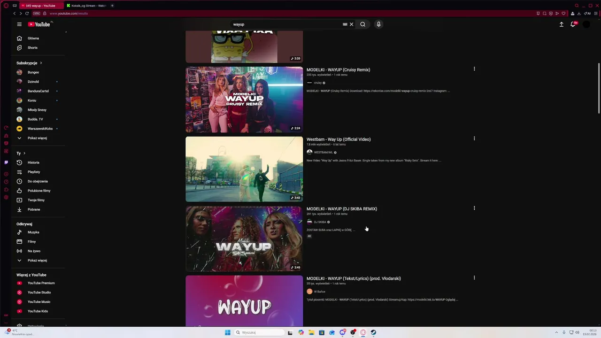Open Do obejrzenia watch later list
The width and height of the screenshot is (601, 338).
(38, 181)
